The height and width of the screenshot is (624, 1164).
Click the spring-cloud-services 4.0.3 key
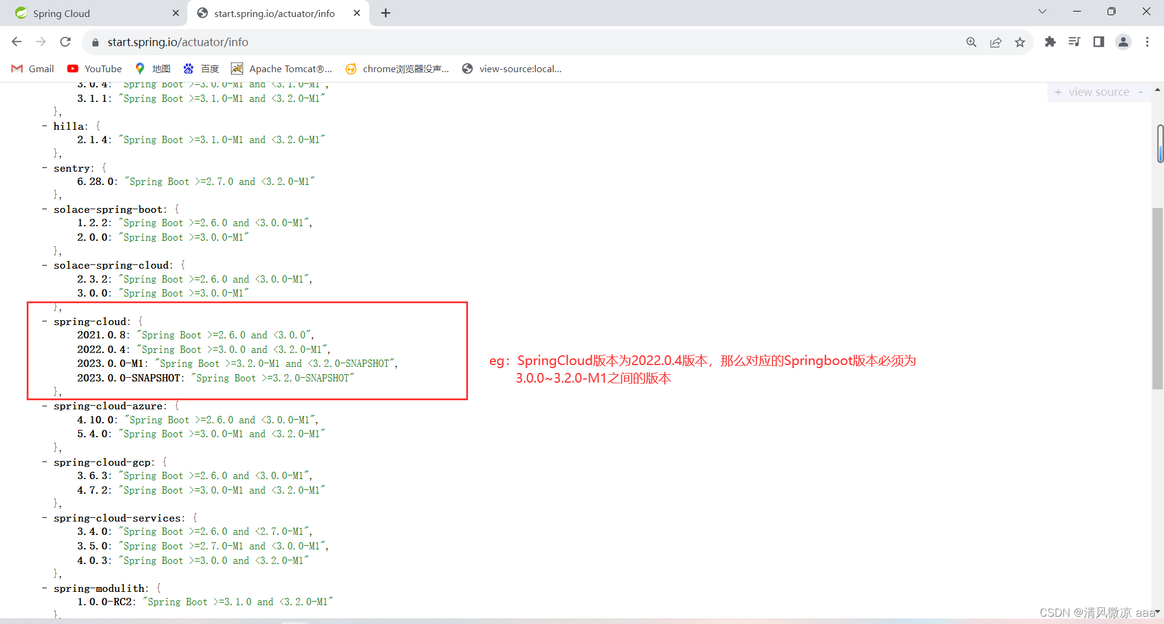pyautogui.click(x=93, y=560)
